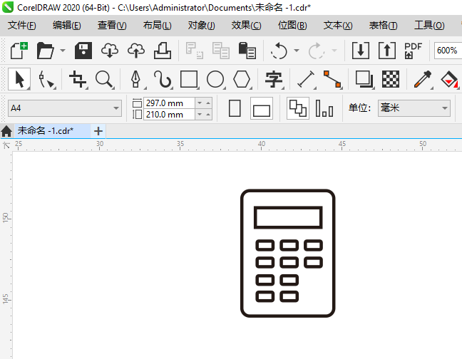Open the 文本(X) menu
The width and height of the screenshot is (462, 359).
338,26
